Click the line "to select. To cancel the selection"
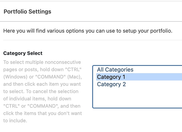 41,92
